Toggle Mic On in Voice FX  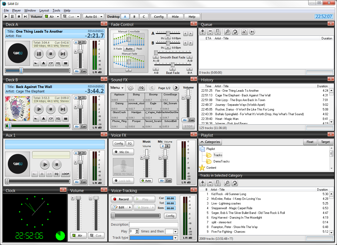pyautogui.click(x=123, y=152)
